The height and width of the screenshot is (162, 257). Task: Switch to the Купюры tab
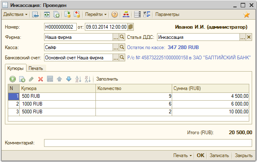16,68
